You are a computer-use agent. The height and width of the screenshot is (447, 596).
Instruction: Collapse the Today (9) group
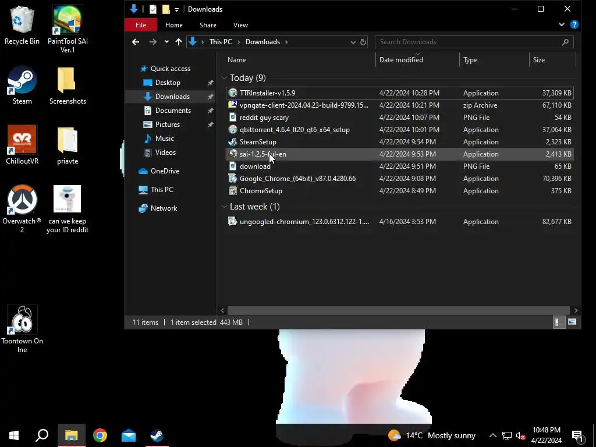point(224,78)
